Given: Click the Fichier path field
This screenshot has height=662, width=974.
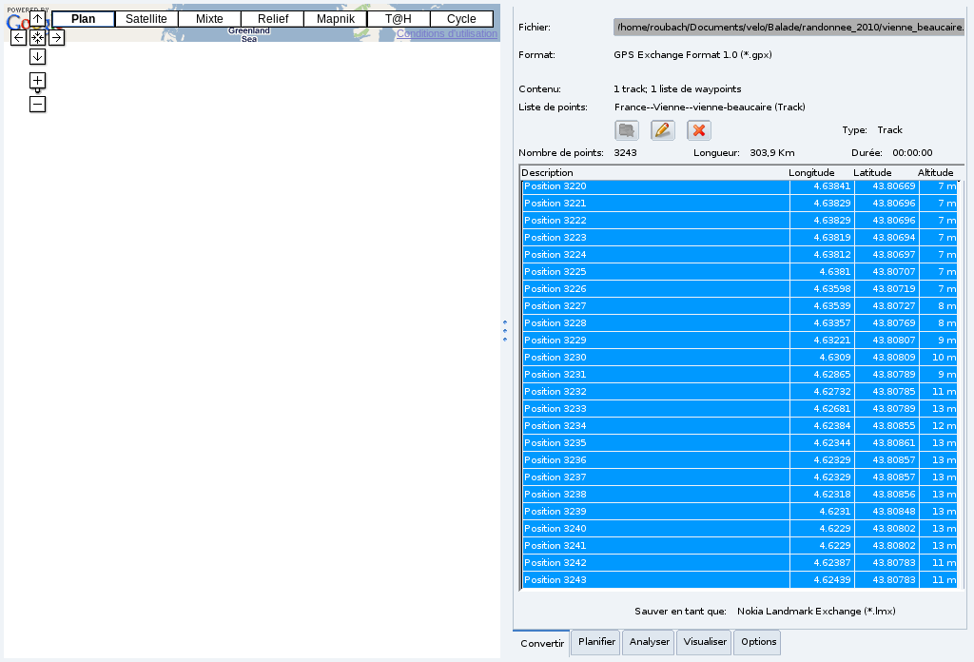Looking at the screenshot, I should click(x=789, y=27).
